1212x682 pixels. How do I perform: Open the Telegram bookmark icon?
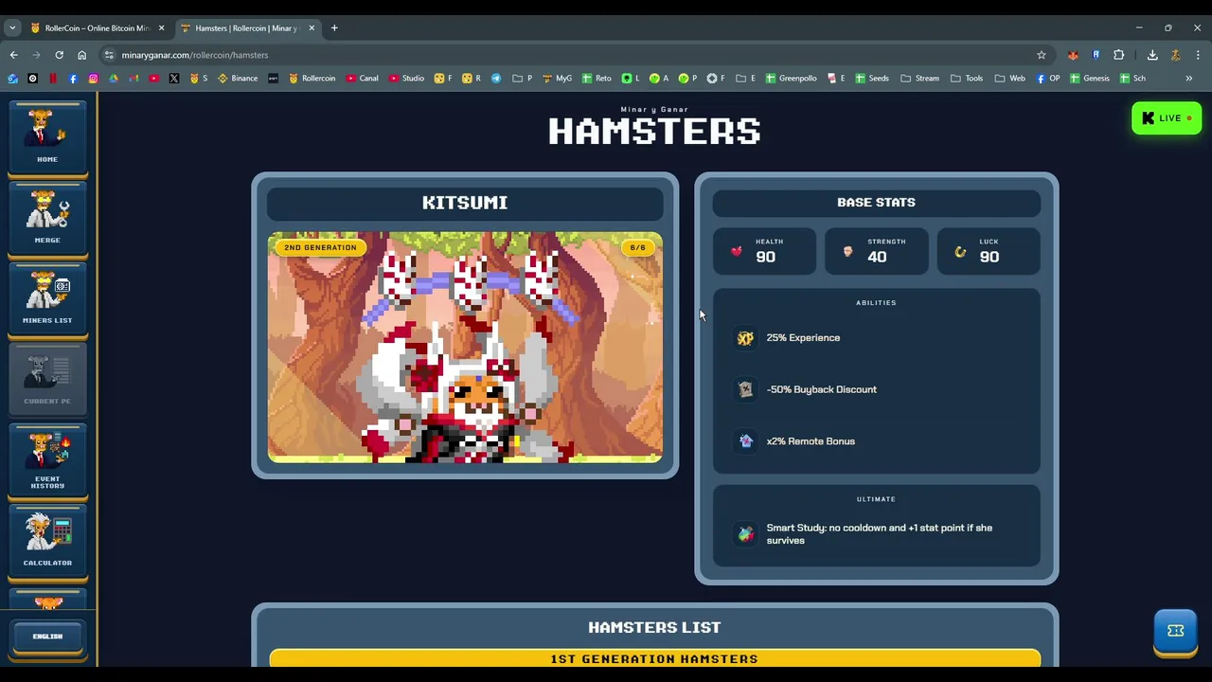(496, 78)
